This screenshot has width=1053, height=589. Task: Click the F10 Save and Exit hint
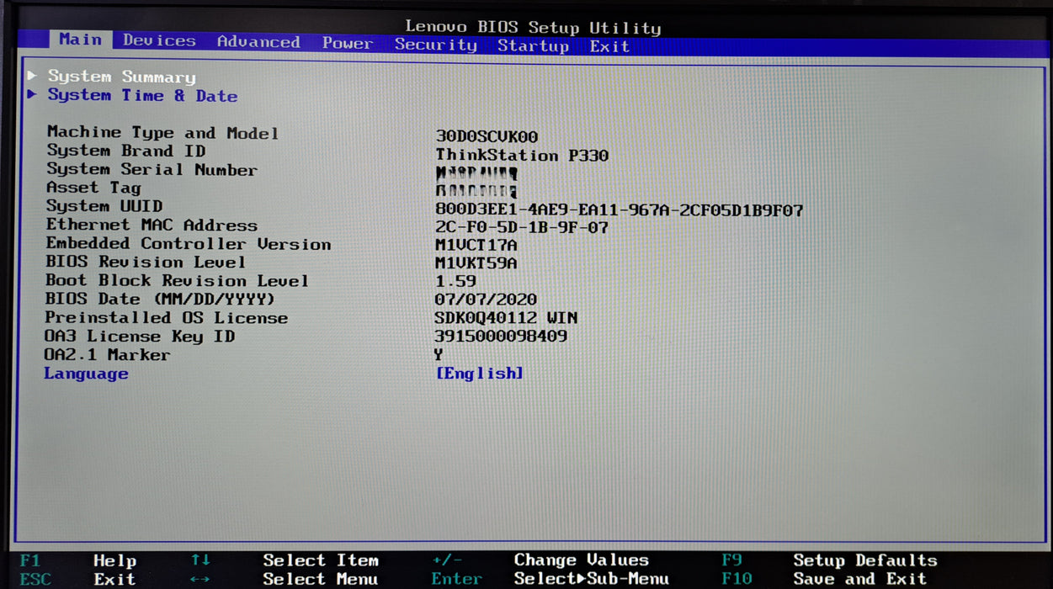pyautogui.click(x=824, y=579)
